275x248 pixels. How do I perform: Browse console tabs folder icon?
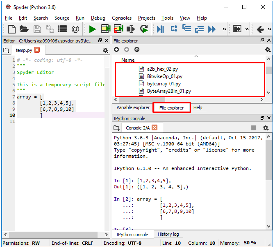116,128
